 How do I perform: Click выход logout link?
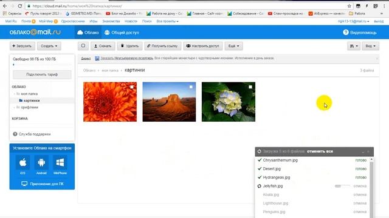[x=379, y=21]
